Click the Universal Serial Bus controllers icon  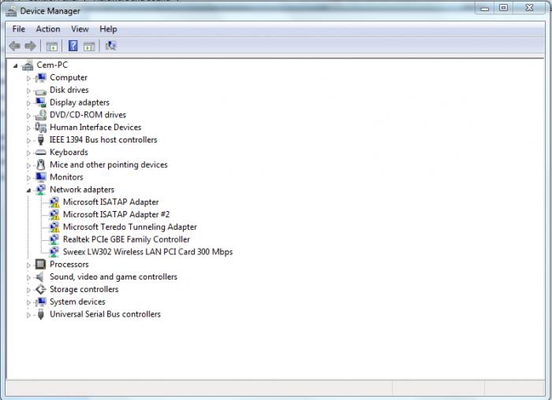click(41, 314)
